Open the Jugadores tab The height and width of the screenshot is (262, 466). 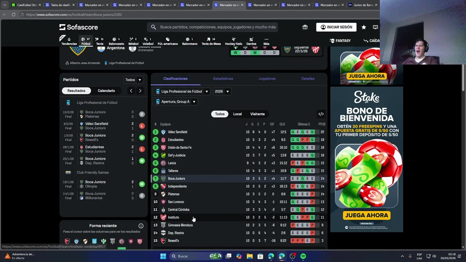point(267,79)
